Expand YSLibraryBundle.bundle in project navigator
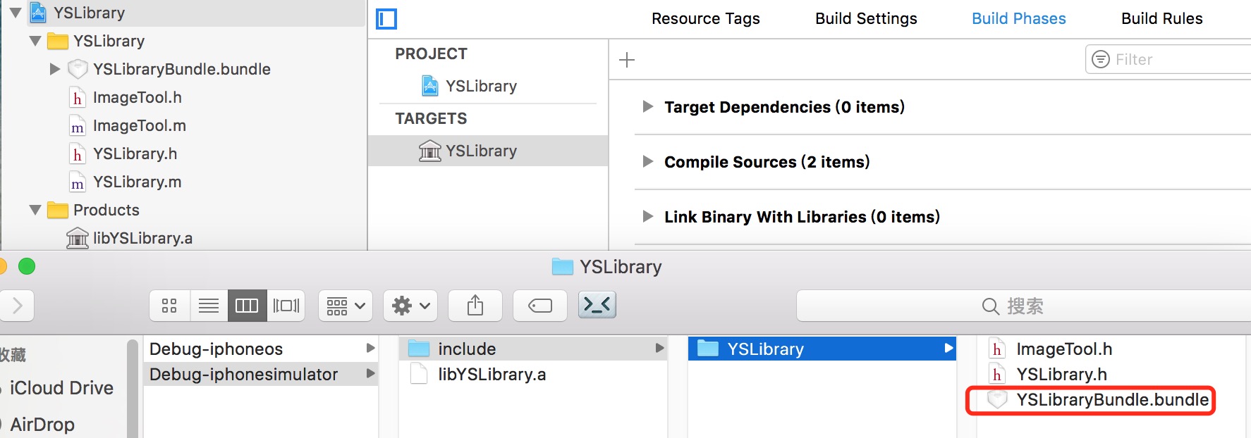1251x438 pixels. point(54,69)
